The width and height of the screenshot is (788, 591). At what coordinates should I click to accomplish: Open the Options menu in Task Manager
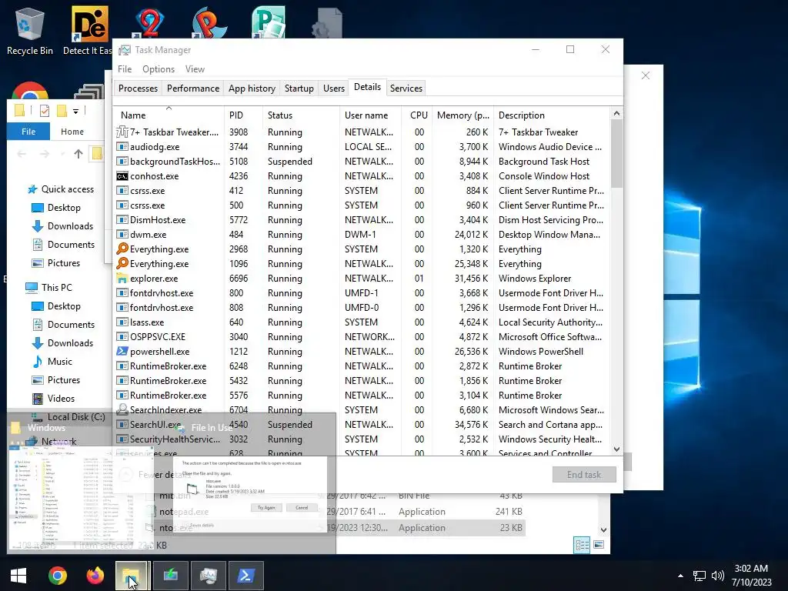click(x=159, y=69)
